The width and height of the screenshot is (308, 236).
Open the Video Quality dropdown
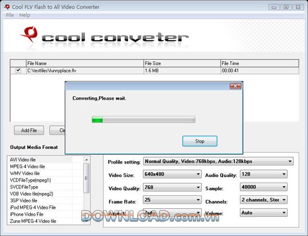click(172, 187)
